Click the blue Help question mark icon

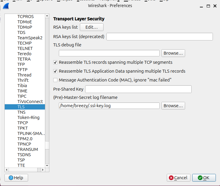(x=11, y=178)
